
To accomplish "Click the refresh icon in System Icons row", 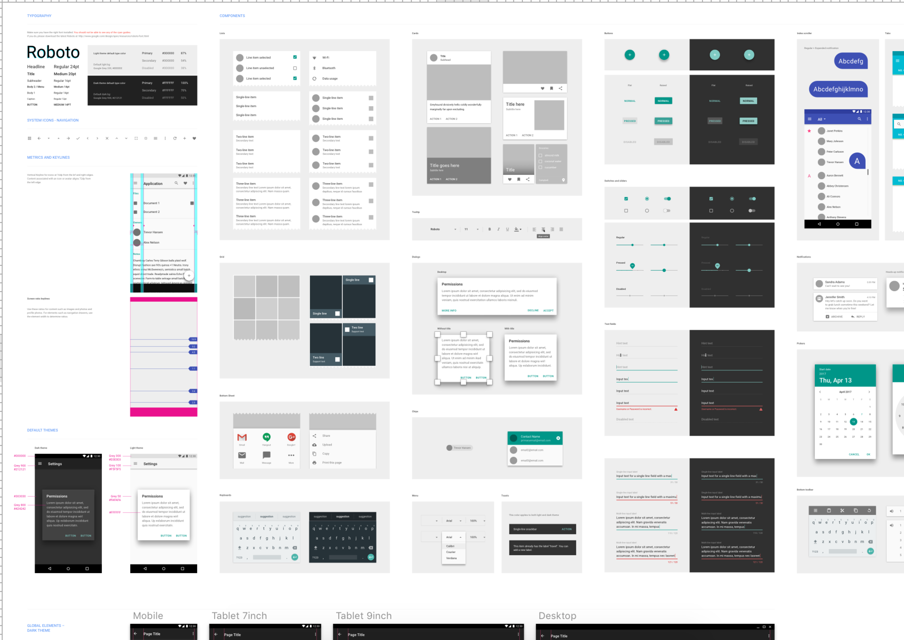I will 175,138.
